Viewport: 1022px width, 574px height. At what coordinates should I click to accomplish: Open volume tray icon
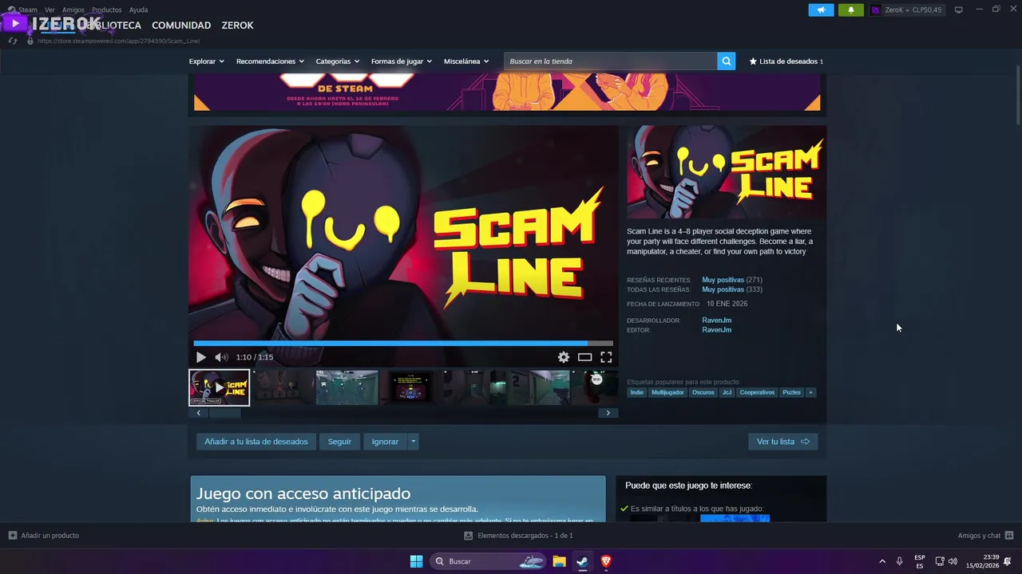[953, 561]
